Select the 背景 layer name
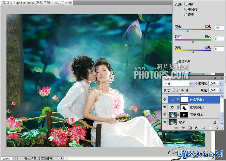 (182, 122)
